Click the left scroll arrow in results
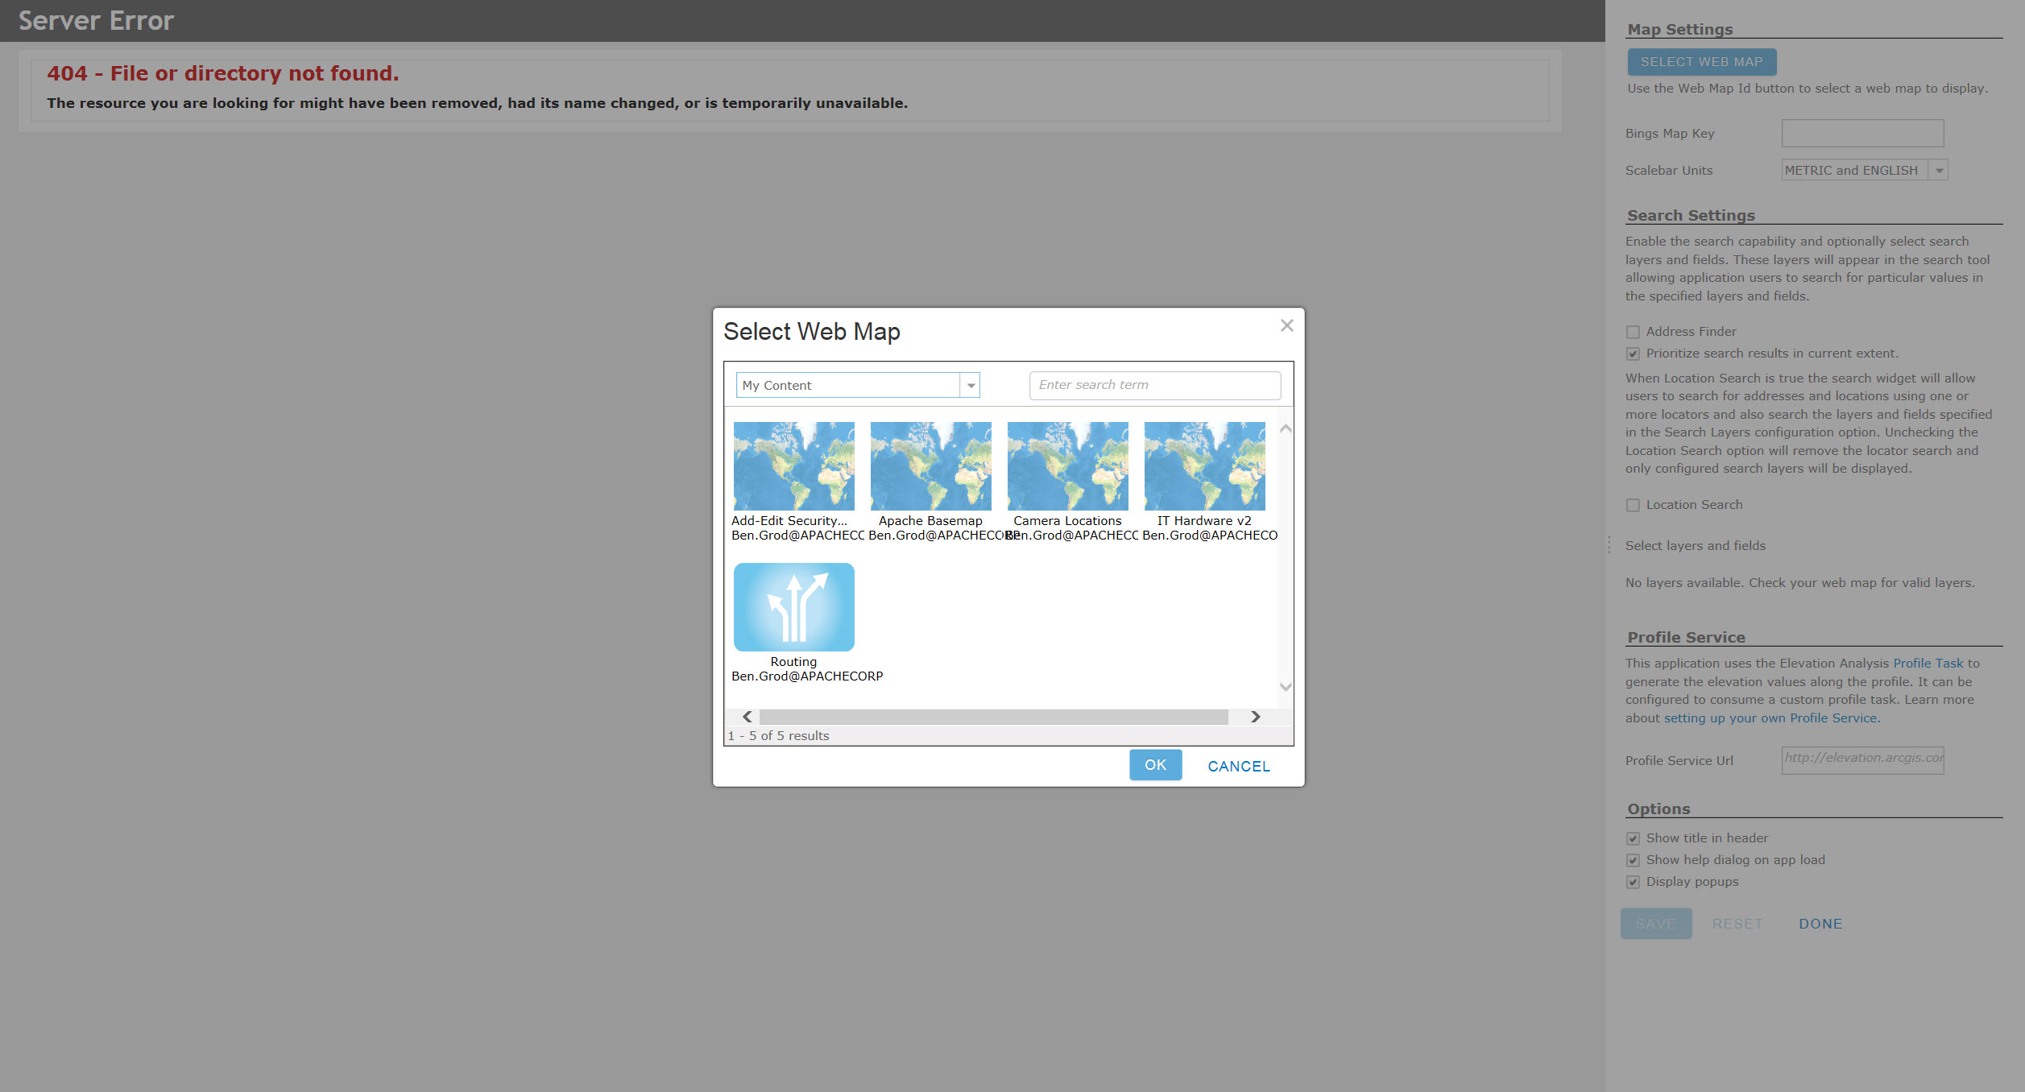2025x1092 pixels. pos(747,717)
